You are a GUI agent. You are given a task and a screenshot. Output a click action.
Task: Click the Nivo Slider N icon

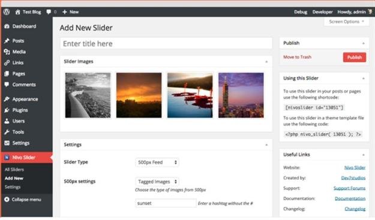click(7, 158)
